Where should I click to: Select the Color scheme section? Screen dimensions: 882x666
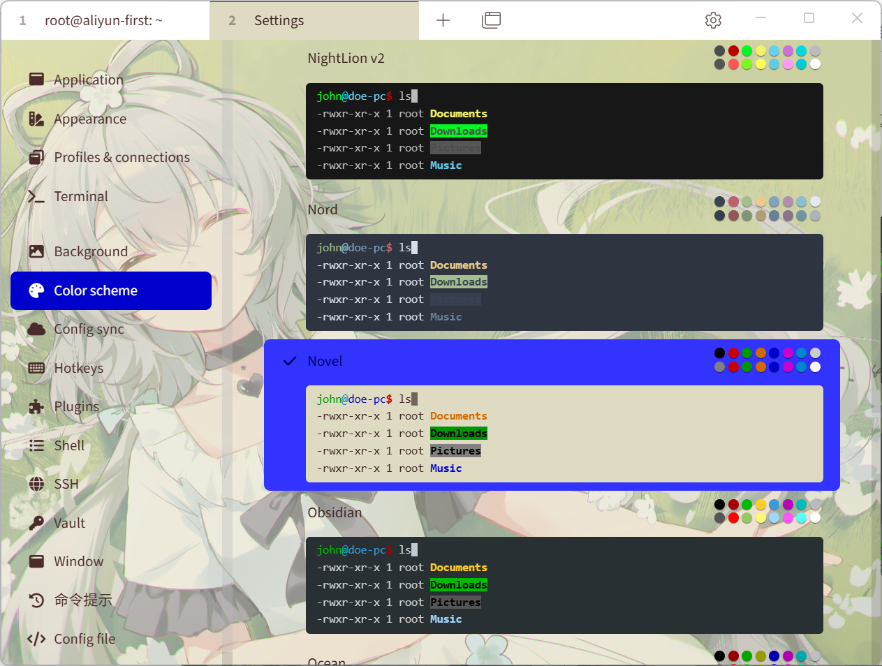tap(111, 290)
